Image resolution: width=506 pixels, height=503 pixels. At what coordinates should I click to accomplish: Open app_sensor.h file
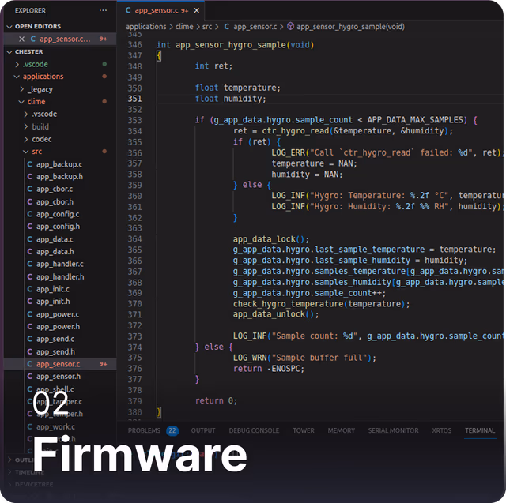pyautogui.click(x=59, y=377)
